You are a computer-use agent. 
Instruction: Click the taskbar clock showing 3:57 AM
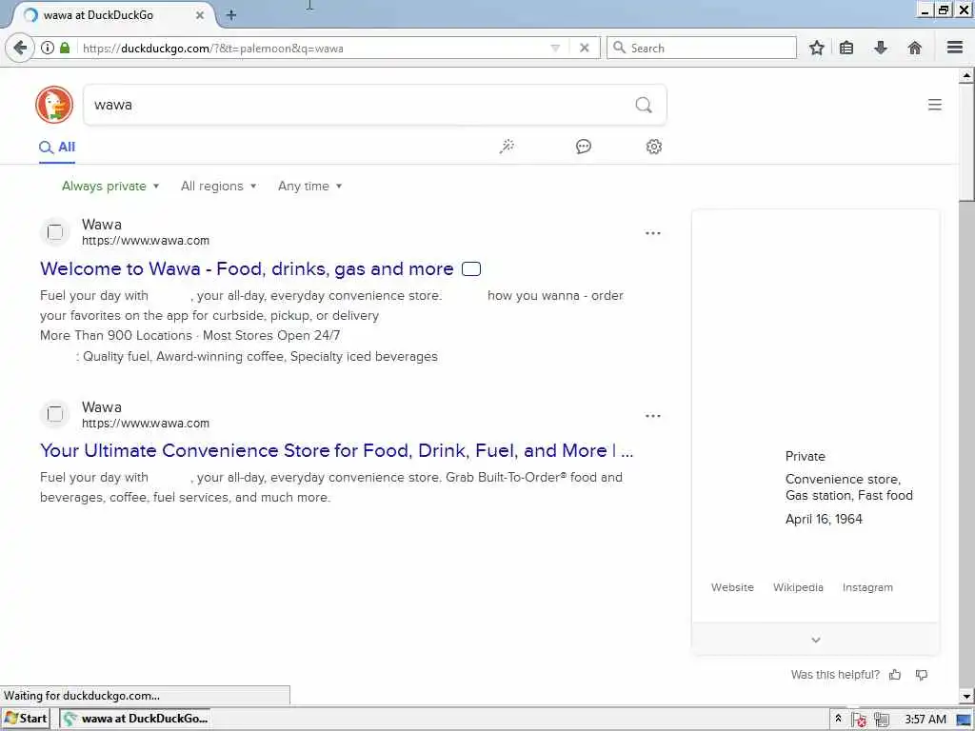[925, 720]
